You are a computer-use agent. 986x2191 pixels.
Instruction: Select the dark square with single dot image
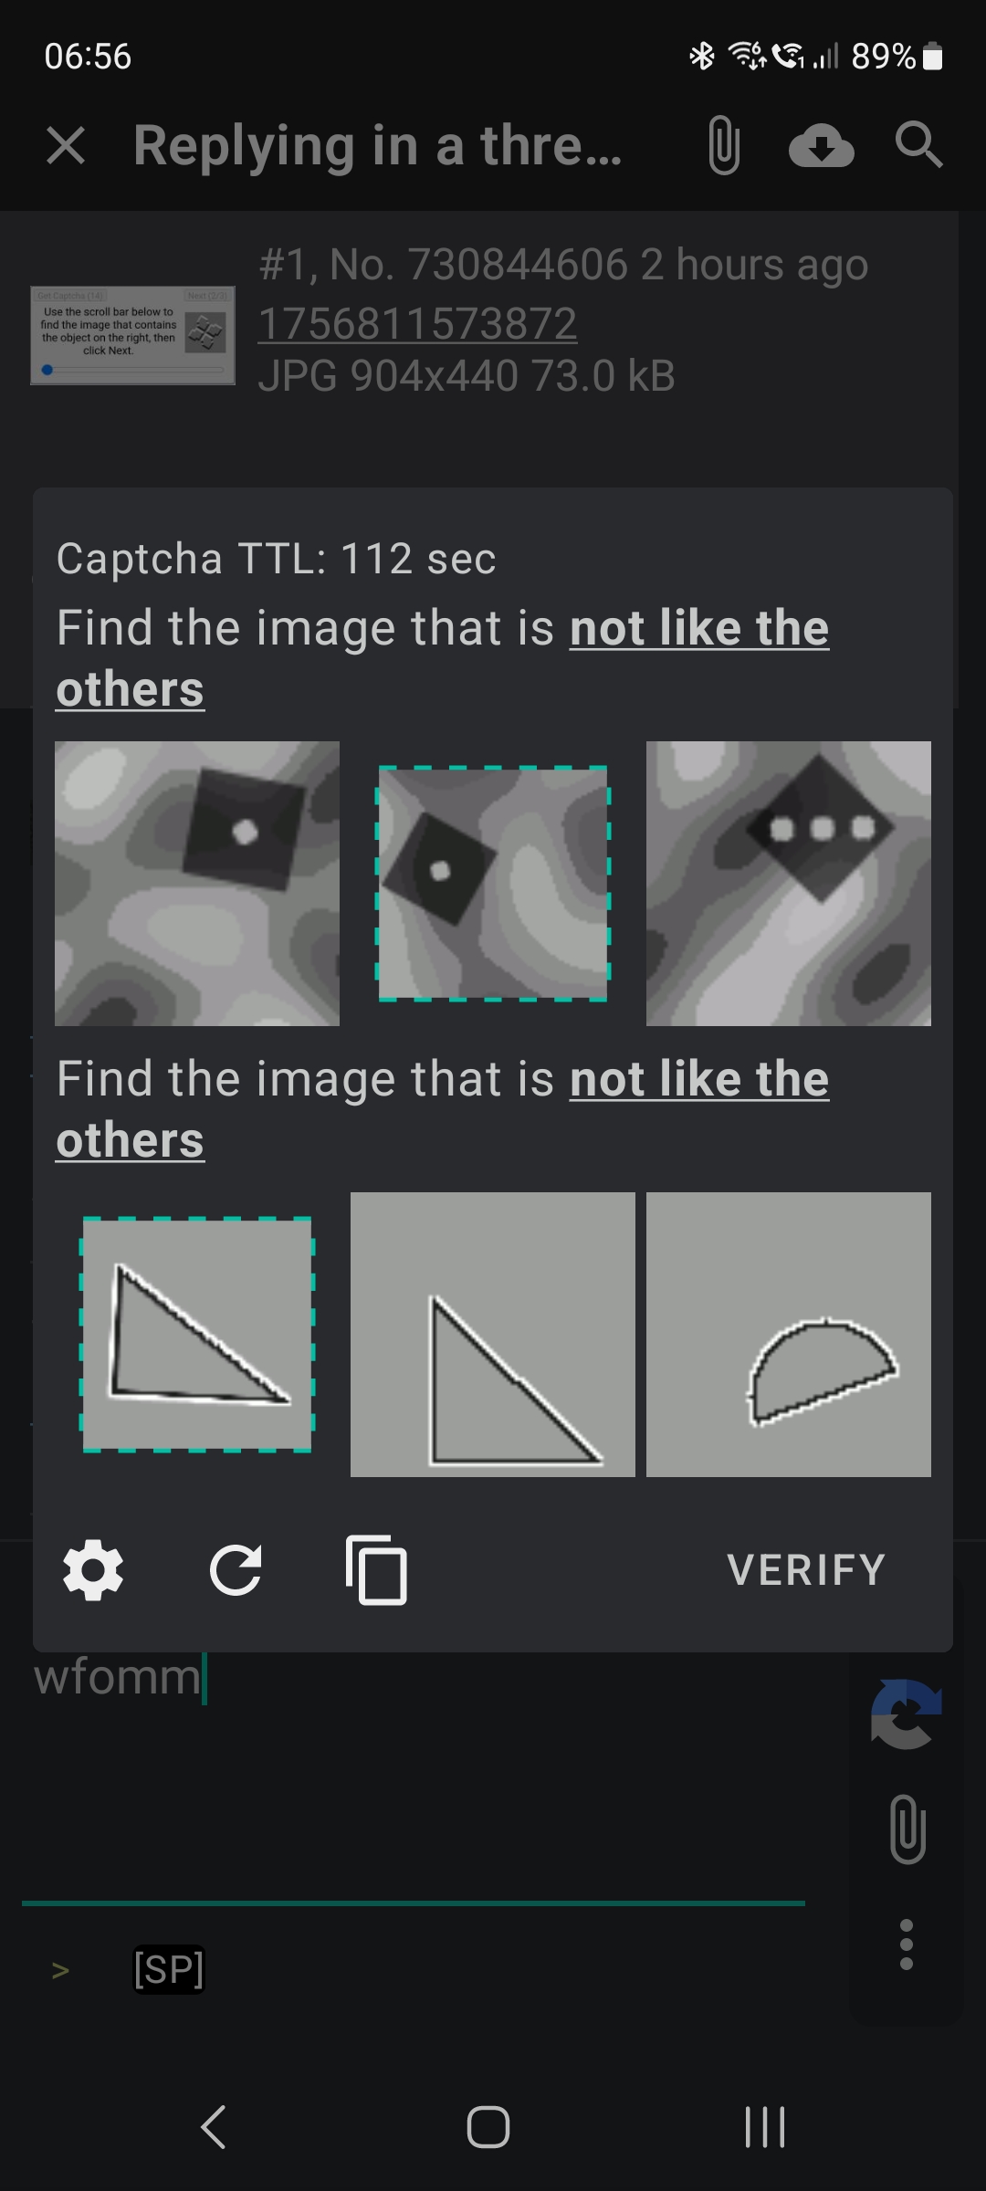(x=197, y=884)
